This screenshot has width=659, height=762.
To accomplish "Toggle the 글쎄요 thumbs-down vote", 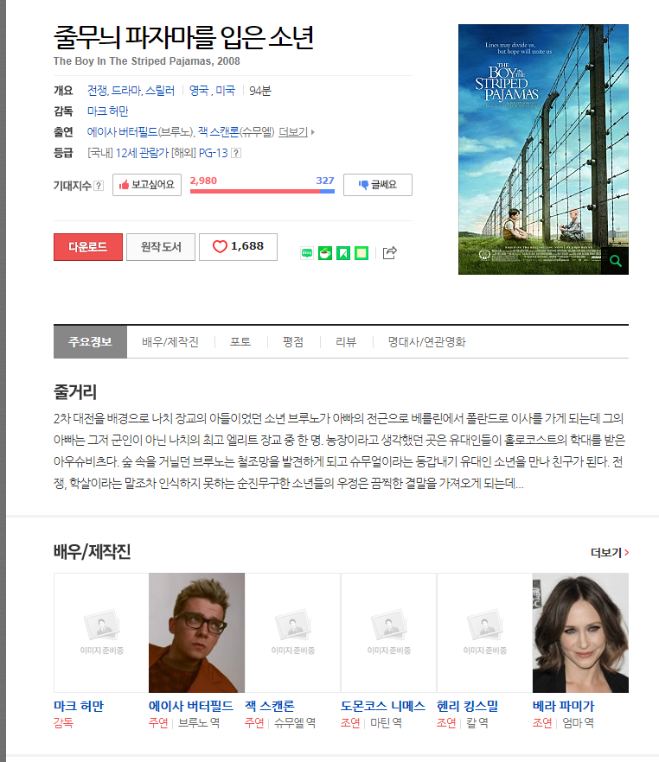I will 377,185.
